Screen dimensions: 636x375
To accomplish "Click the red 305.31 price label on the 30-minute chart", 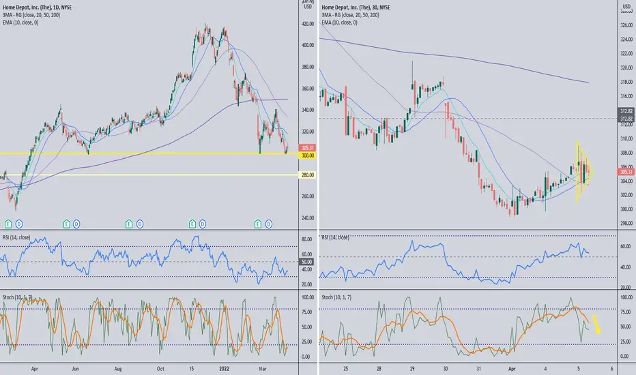I will 626,172.
